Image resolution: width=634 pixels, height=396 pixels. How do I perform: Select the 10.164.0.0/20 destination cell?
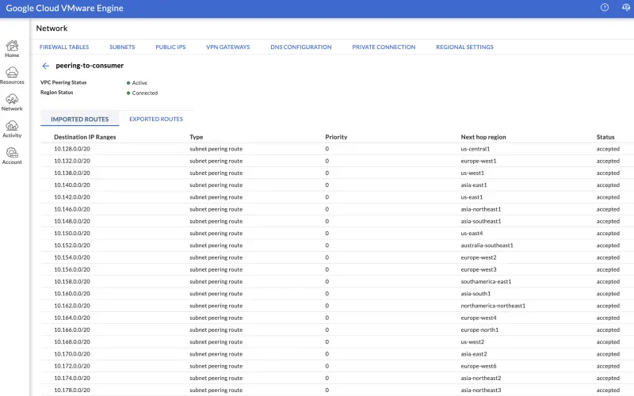(x=72, y=318)
